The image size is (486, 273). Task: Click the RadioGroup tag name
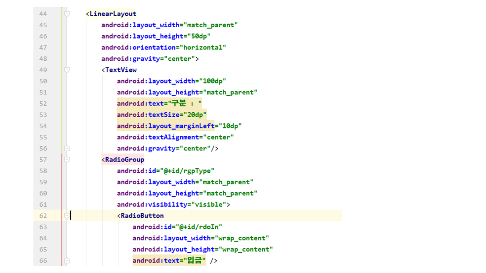click(125, 160)
